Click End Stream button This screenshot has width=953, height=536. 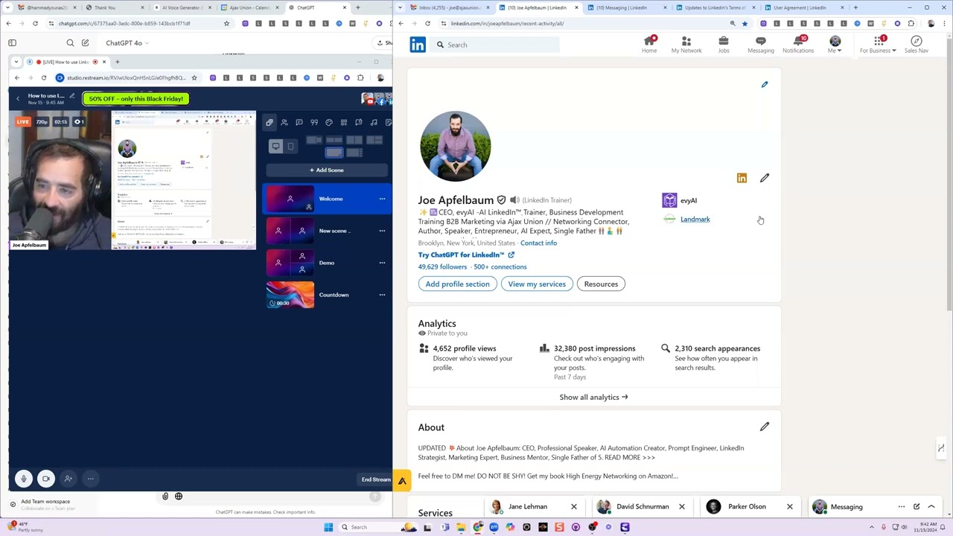click(x=376, y=479)
